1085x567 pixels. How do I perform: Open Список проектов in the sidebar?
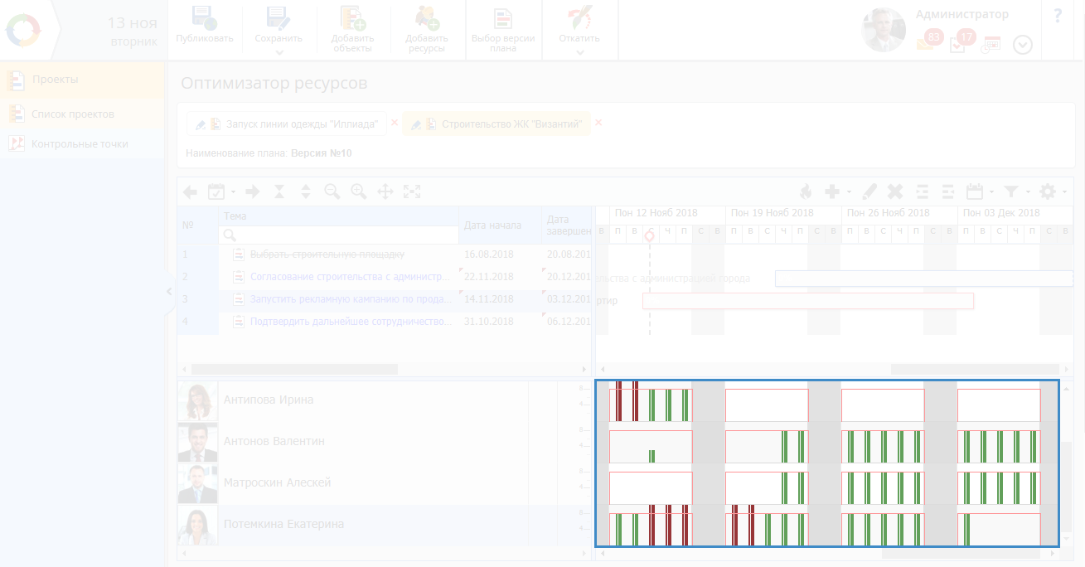(73, 114)
